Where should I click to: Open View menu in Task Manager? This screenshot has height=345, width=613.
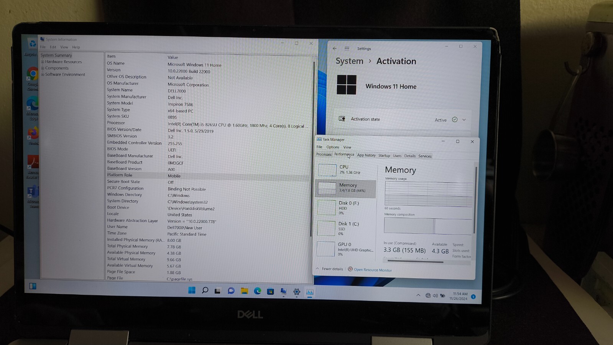click(x=347, y=147)
